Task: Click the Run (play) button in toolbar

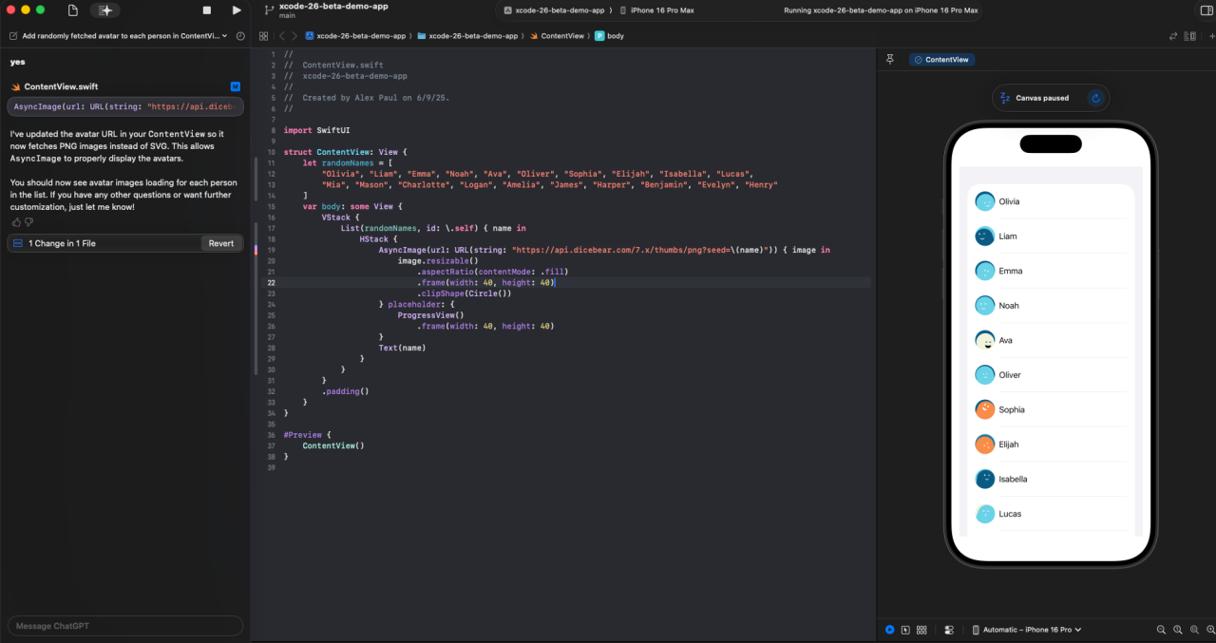Action: (x=237, y=10)
